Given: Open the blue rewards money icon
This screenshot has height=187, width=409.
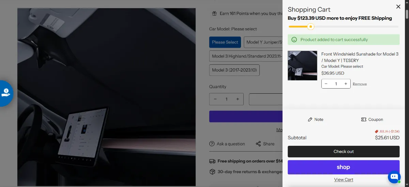Looking at the screenshot, I should (6, 93).
